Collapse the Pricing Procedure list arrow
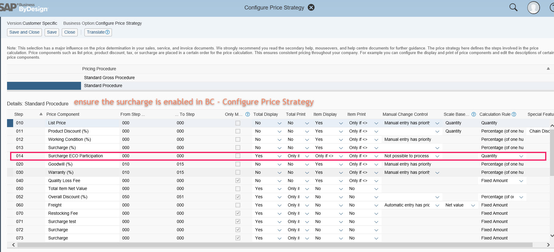The width and height of the screenshot is (554, 252). click(x=548, y=69)
